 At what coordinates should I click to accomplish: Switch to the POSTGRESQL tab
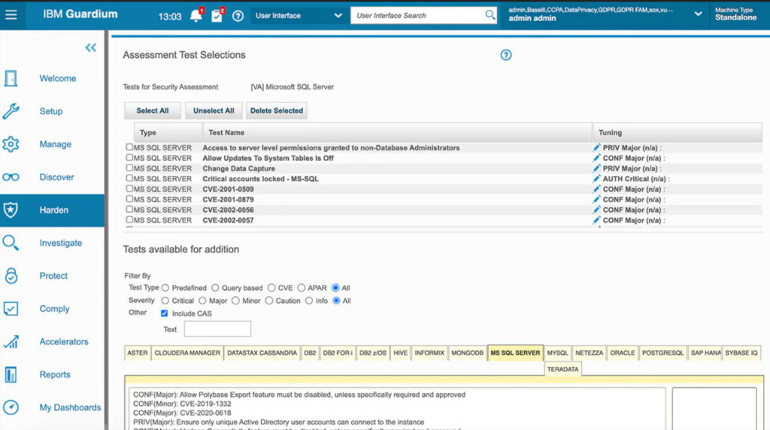pos(662,353)
